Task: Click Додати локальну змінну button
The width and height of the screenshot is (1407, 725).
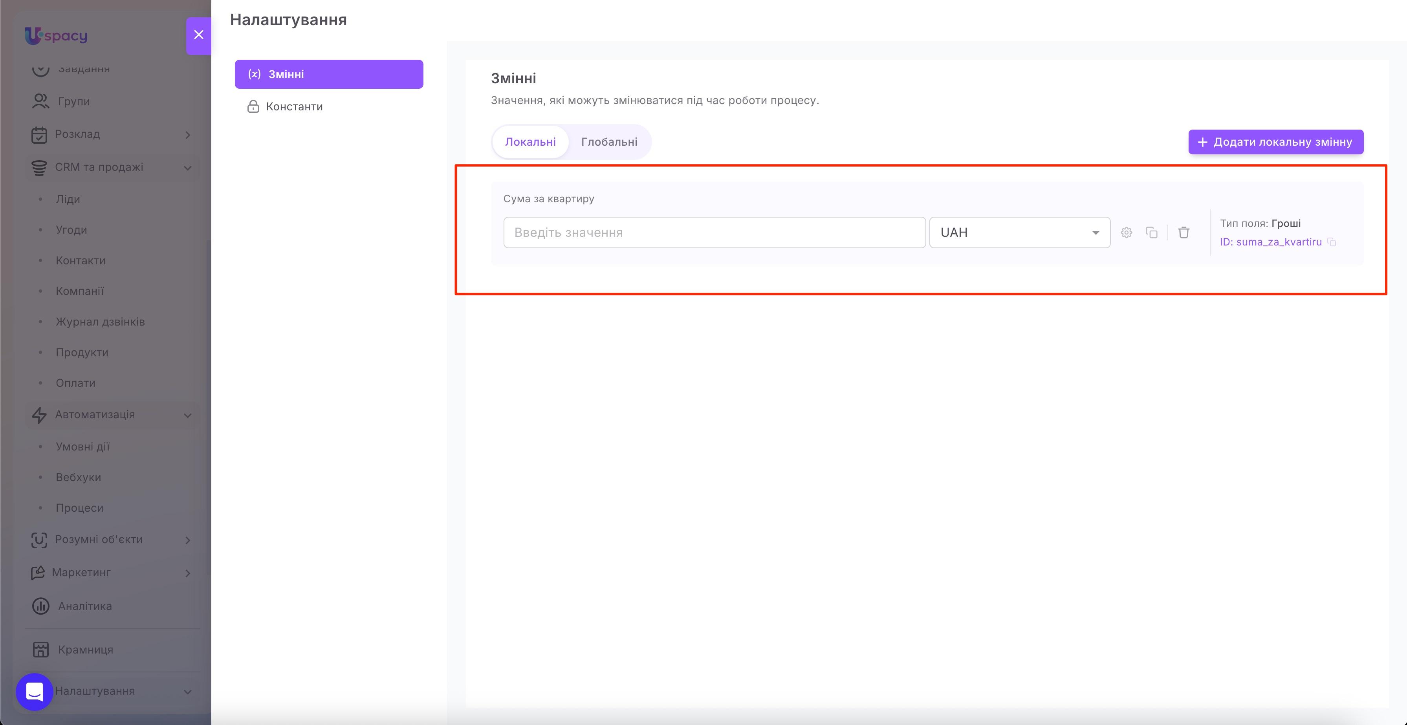Action: tap(1275, 142)
